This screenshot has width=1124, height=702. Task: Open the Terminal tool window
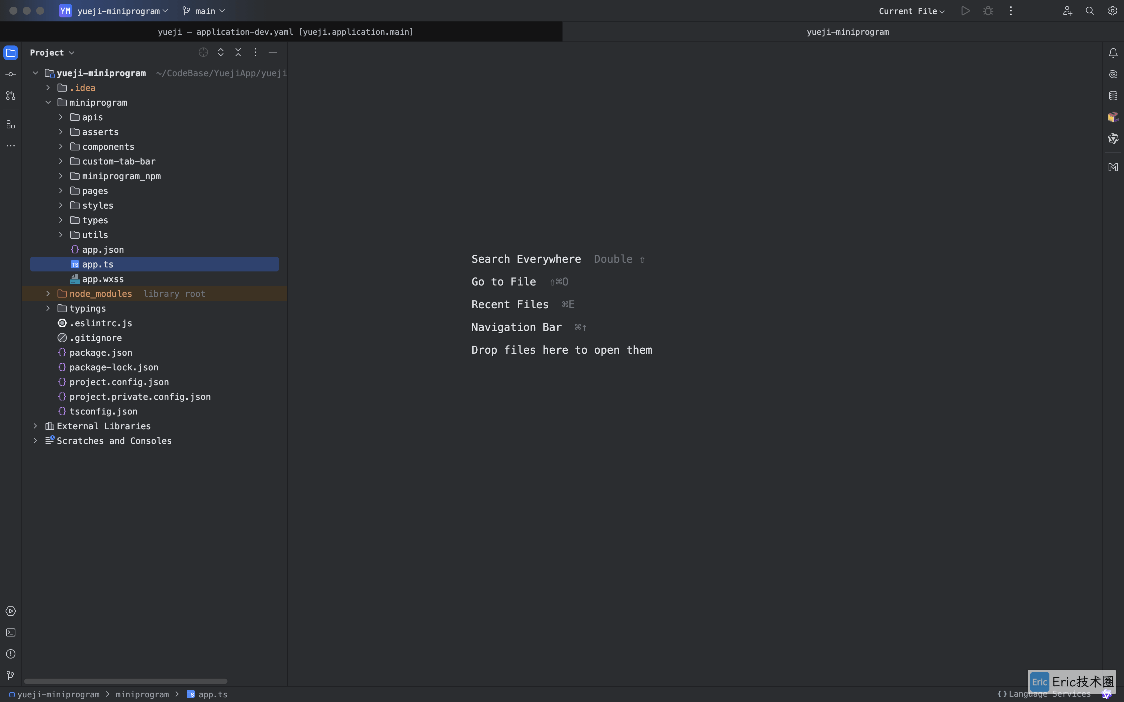(11, 632)
